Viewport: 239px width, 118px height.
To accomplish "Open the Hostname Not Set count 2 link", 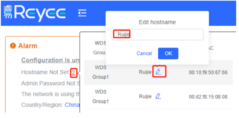I will pos(73,72).
